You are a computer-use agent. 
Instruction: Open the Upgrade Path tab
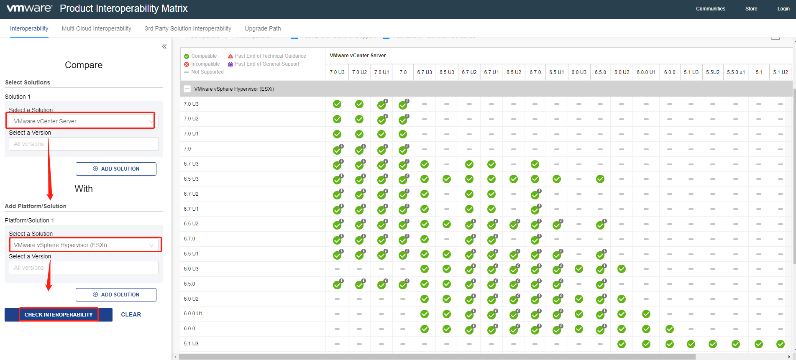[x=263, y=28]
